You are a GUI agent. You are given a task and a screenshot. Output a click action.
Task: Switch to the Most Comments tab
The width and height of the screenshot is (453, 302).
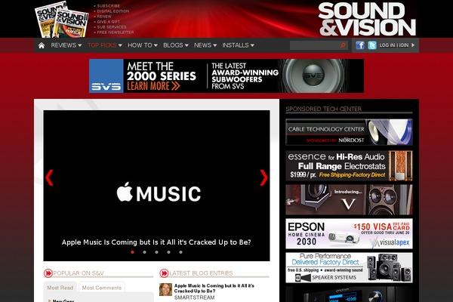102,288
